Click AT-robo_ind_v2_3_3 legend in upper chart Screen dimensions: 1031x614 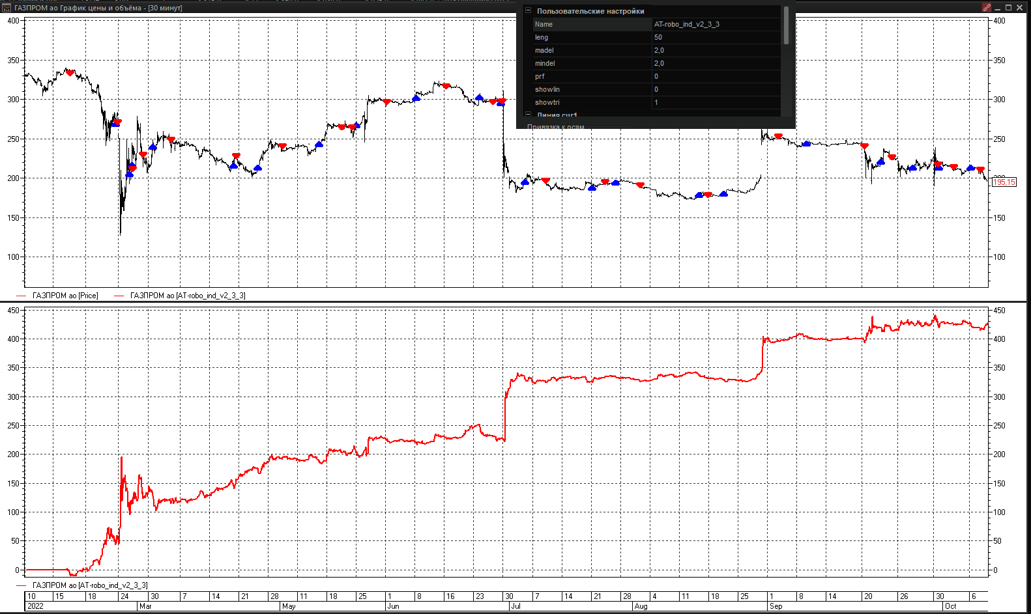pos(187,296)
